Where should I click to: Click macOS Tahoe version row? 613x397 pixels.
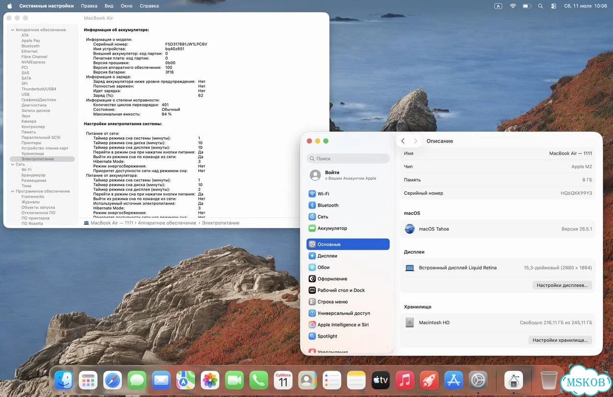[x=498, y=229]
